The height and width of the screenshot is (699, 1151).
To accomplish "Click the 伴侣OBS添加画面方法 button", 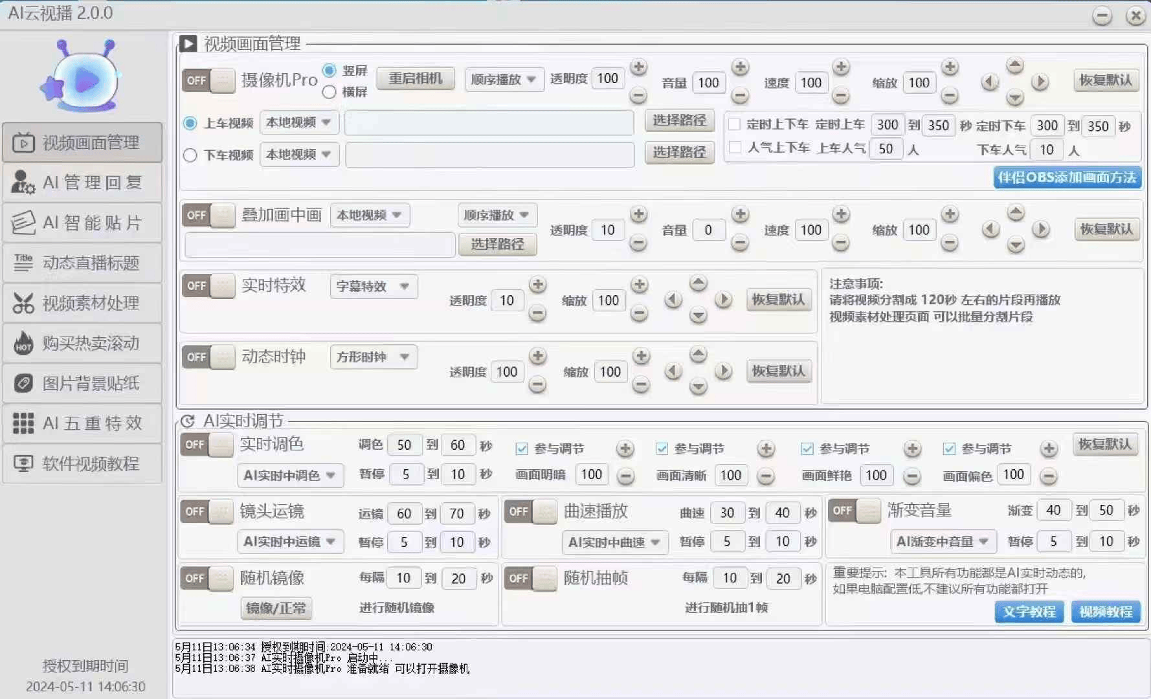I will [1066, 177].
